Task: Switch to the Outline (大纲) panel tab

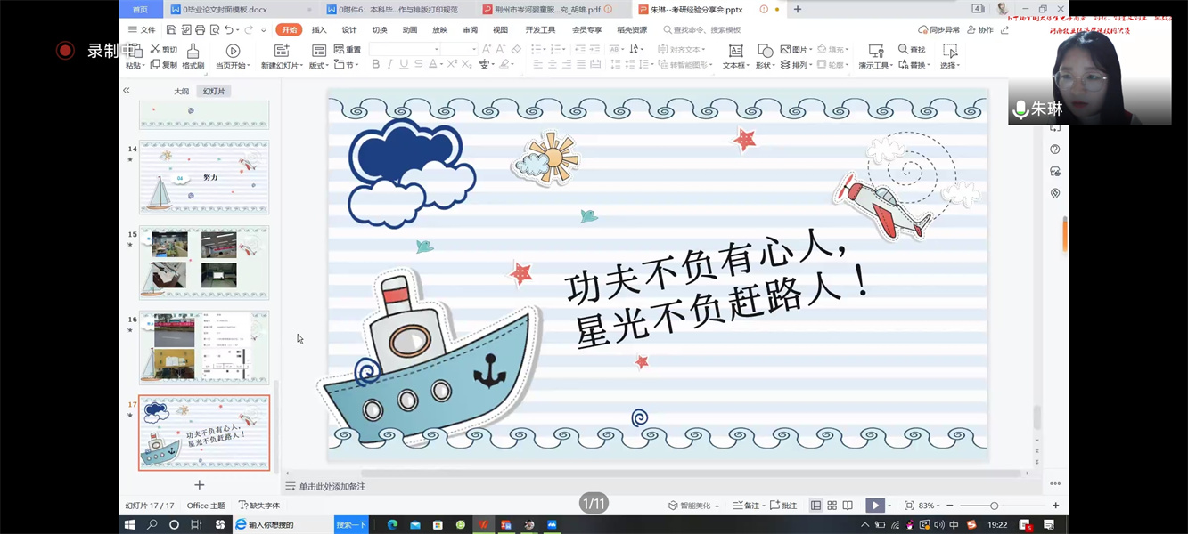Action: [x=181, y=92]
